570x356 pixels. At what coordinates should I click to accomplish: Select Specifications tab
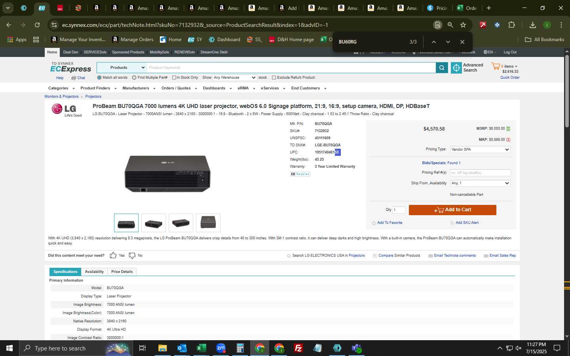65,272
